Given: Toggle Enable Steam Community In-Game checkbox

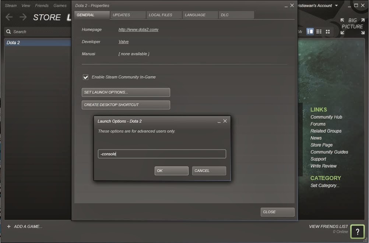Looking at the screenshot, I should point(86,77).
